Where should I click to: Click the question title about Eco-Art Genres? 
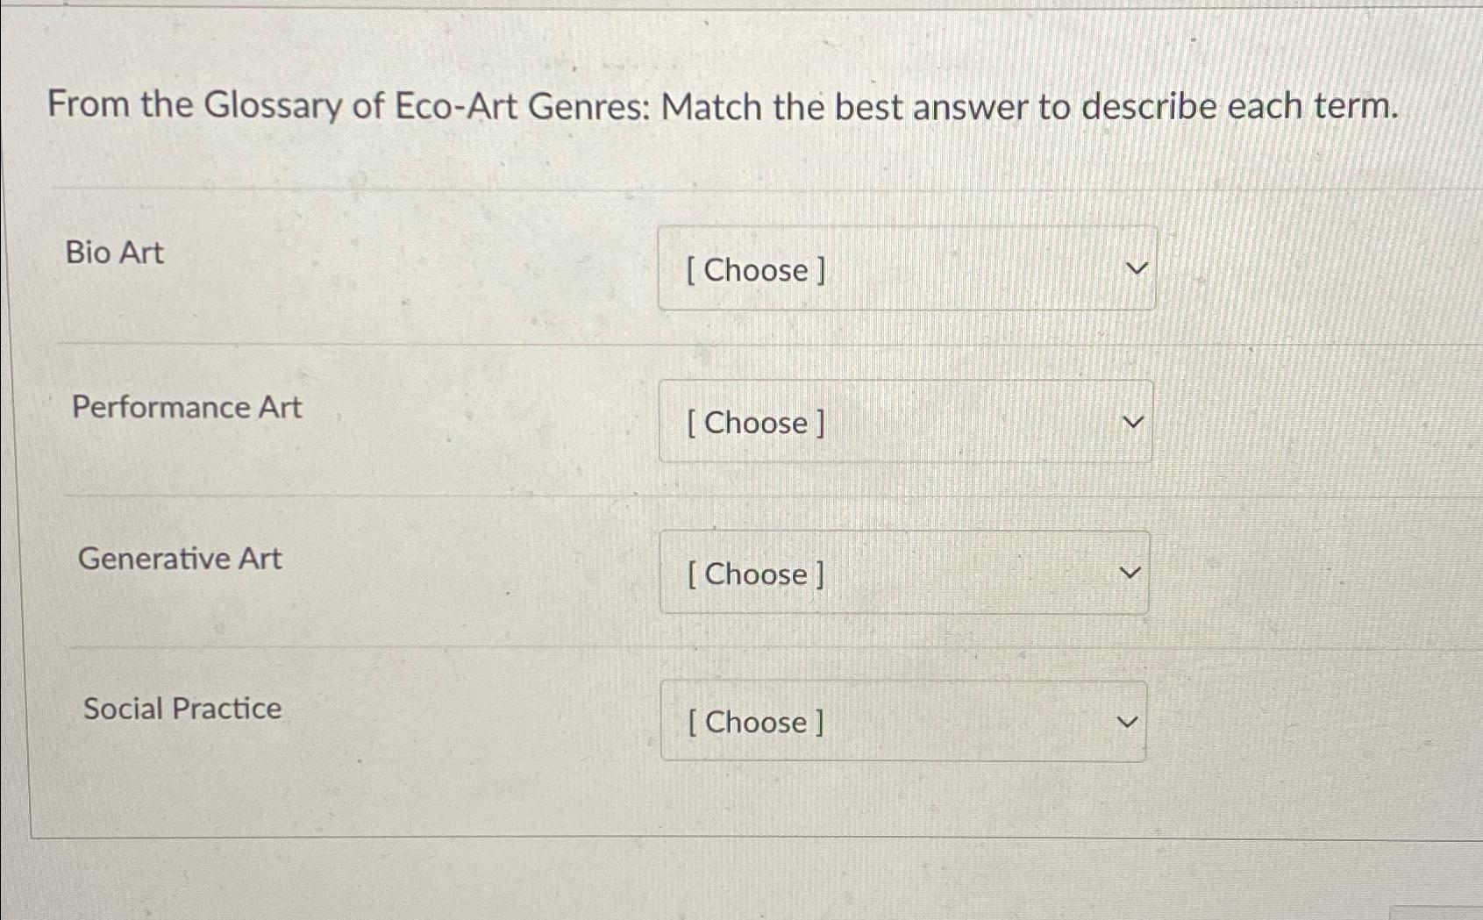click(721, 106)
